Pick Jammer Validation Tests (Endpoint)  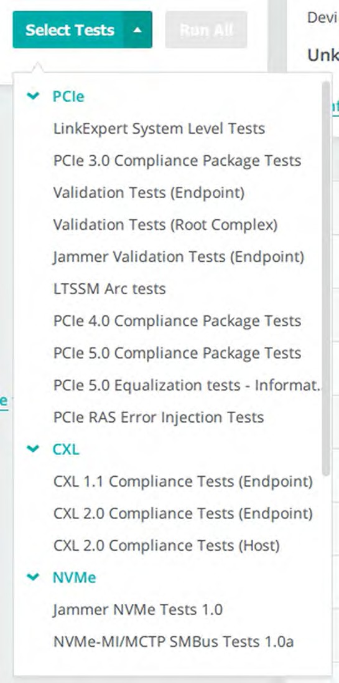pos(179,257)
